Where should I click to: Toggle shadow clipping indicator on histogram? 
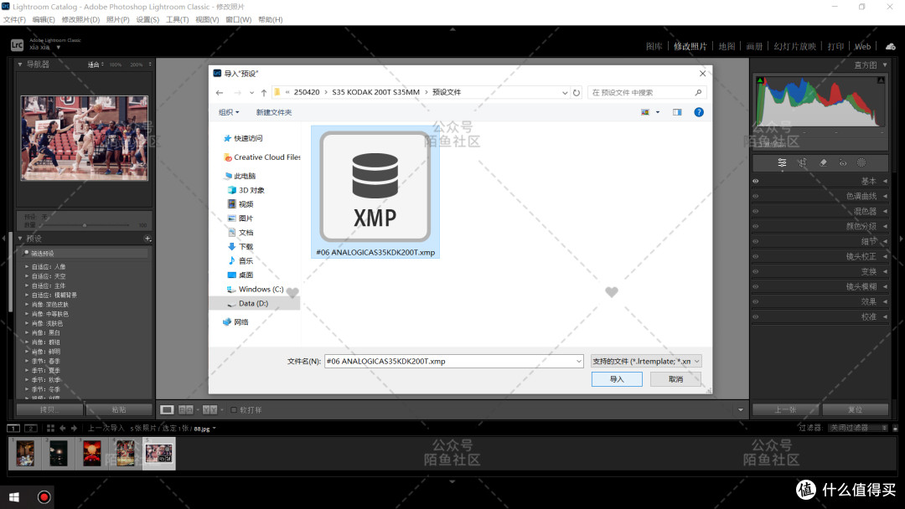(760, 80)
